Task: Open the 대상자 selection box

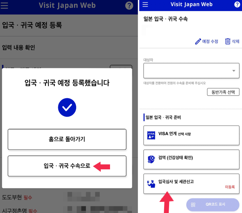Action: [191, 71]
